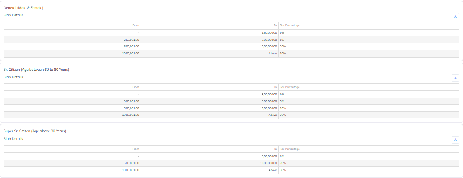Click Tax Percentage header in General table
This screenshot has width=463, height=178.
point(368,25)
